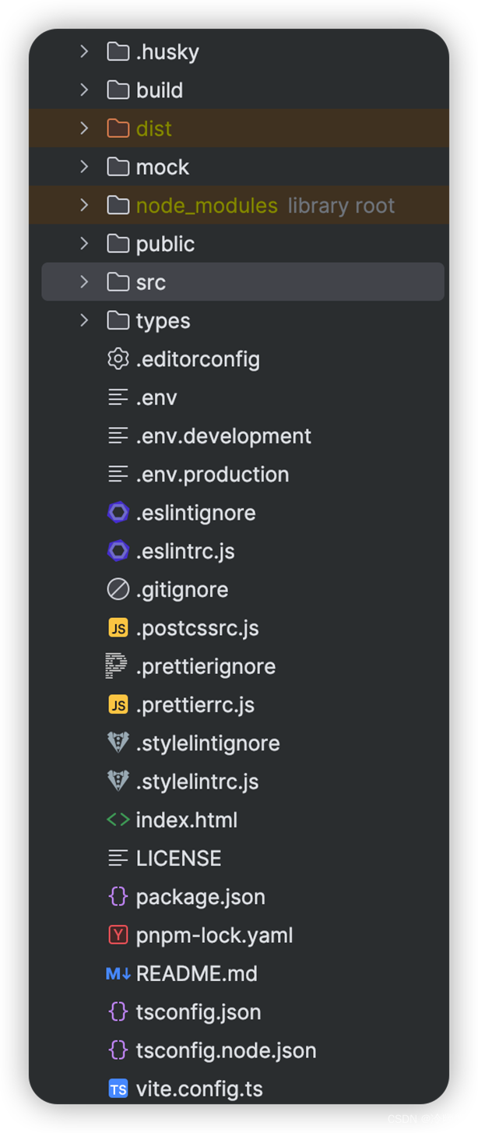Click the mock folder icon
Screen dimensions: 478x1133
[118, 167]
